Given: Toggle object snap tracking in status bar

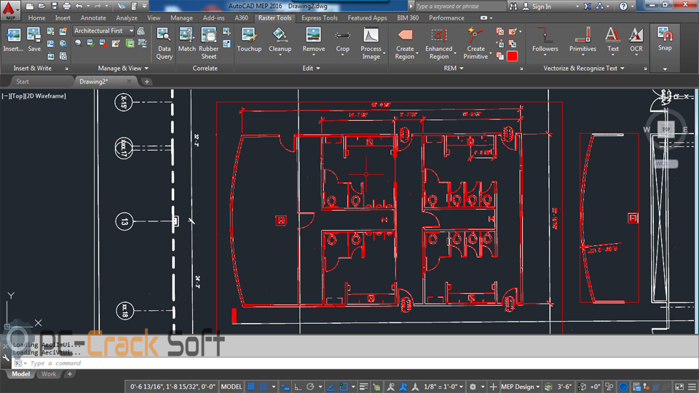Looking at the screenshot, I should coord(331,386).
